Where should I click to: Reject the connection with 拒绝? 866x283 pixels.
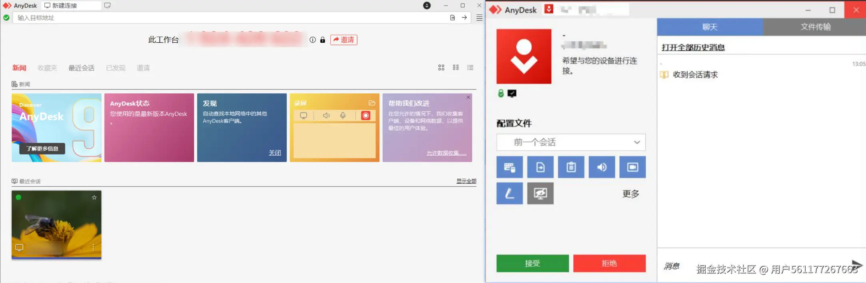click(x=609, y=263)
